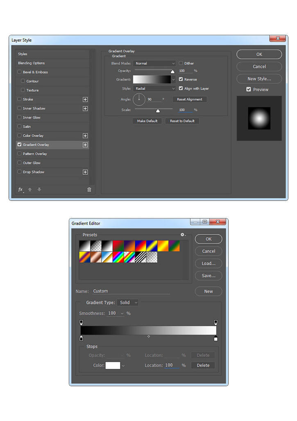Open the Pattern Overlay settings

point(52,154)
